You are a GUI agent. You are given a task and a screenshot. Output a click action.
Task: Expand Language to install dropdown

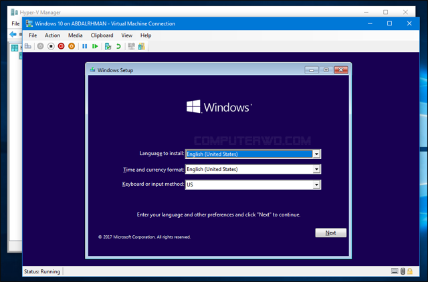[x=316, y=154]
